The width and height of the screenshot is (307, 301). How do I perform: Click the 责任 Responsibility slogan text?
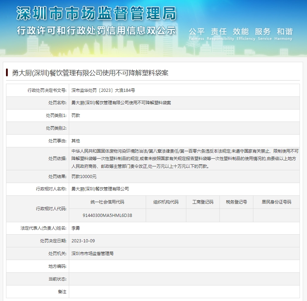pyautogui.click(x=220, y=34)
